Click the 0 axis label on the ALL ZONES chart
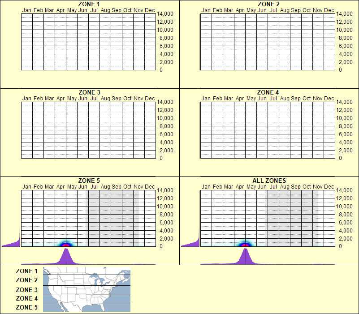The image size is (359, 314). click(341, 245)
